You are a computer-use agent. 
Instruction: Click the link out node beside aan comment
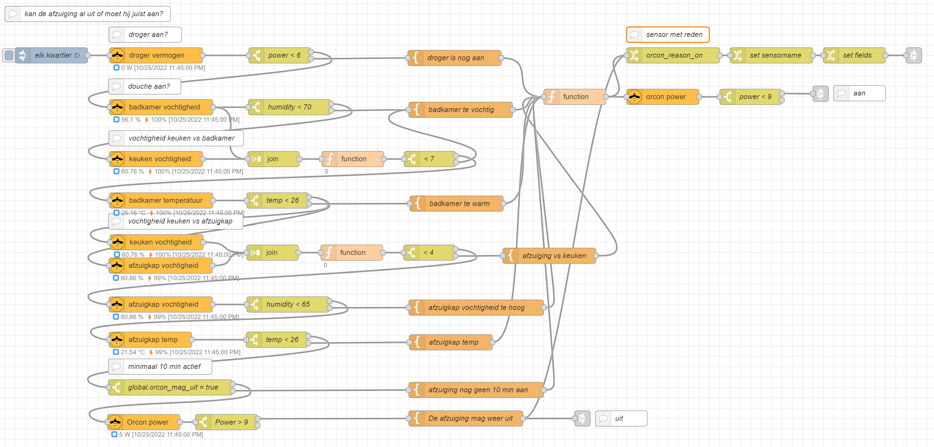(x=821, y=94)
